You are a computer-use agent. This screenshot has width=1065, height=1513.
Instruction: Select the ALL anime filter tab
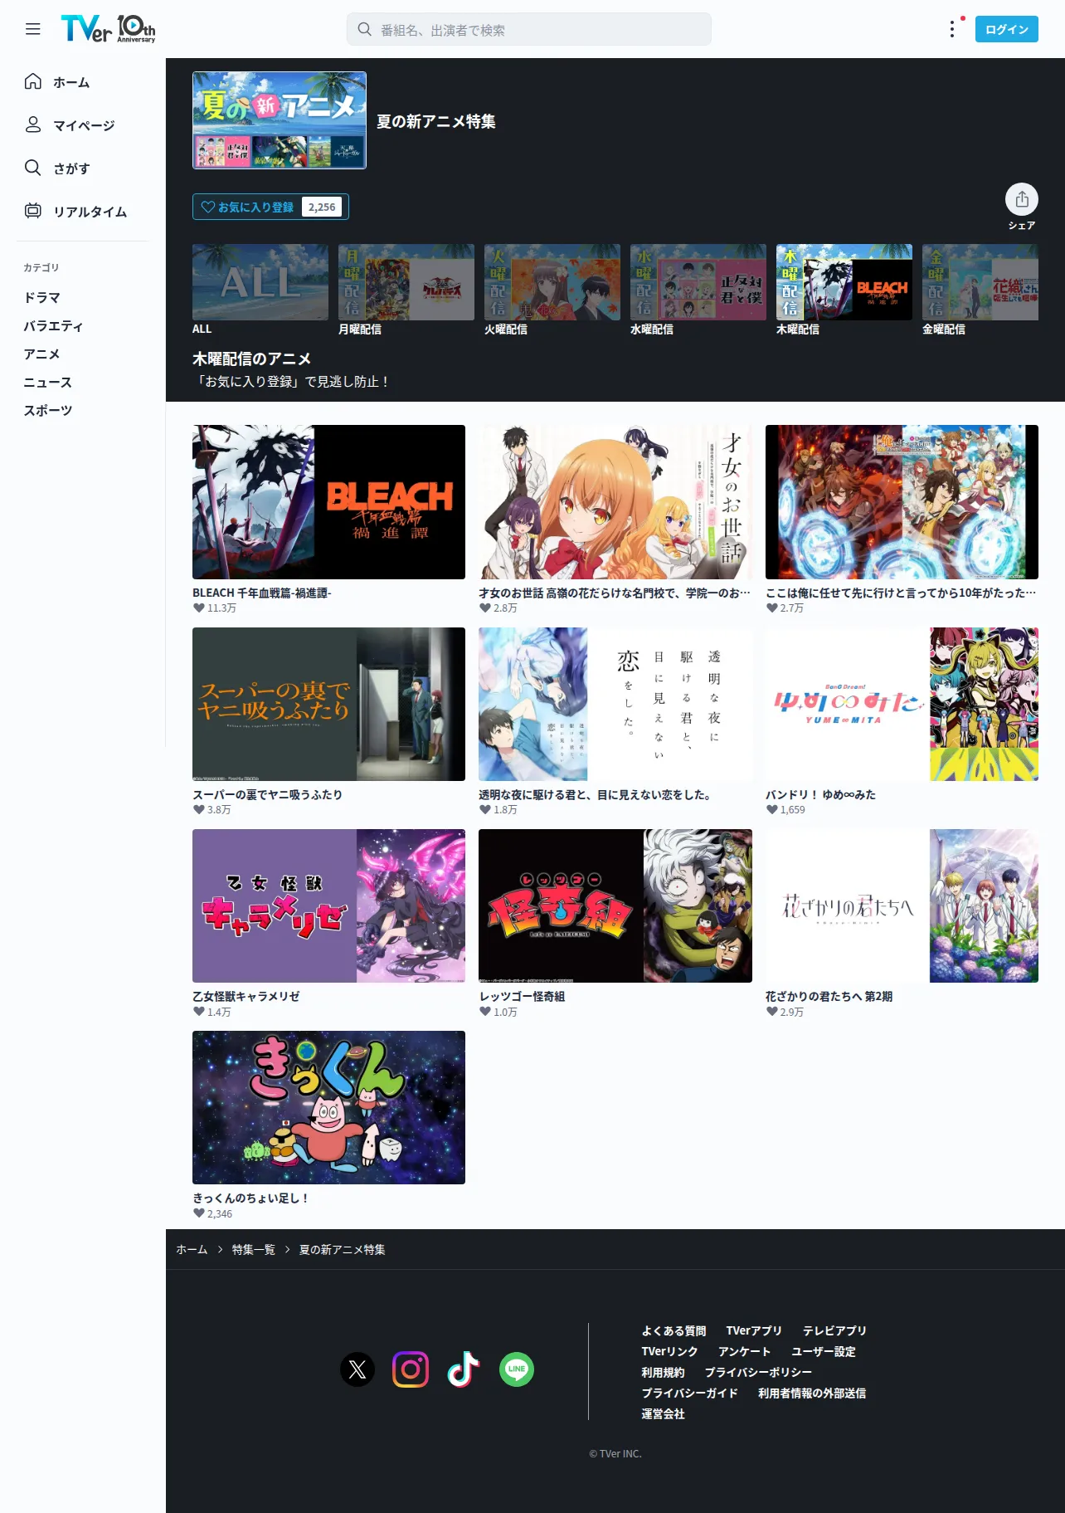pyautogui.click(x=260, y=290)
